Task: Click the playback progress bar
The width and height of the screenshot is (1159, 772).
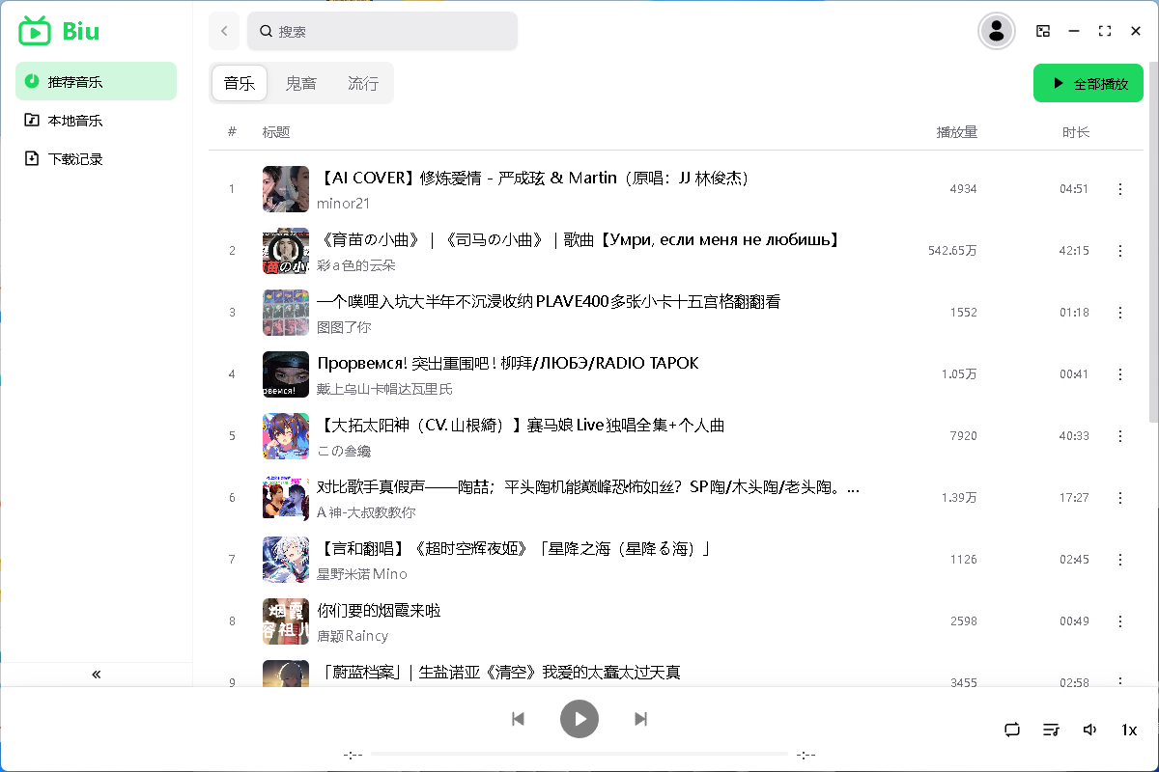Action: 579,754
